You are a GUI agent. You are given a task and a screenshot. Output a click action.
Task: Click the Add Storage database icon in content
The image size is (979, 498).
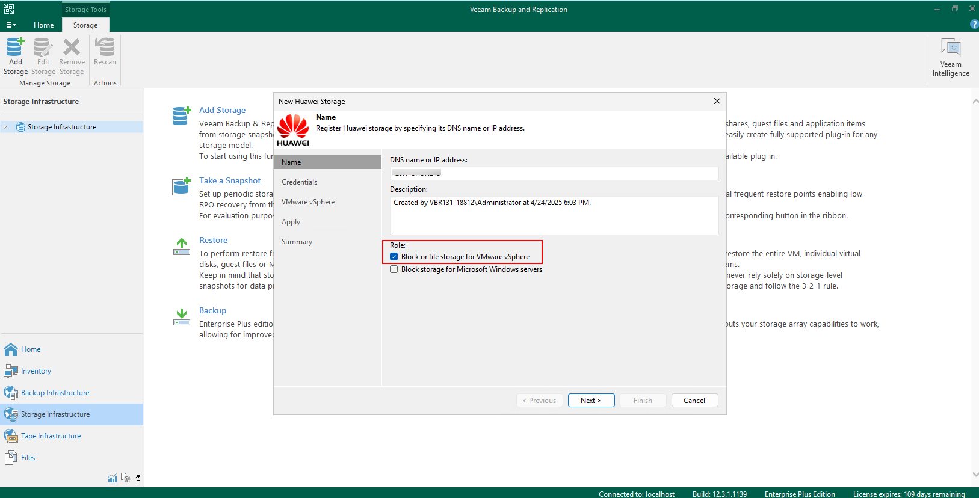click(182, 115)
